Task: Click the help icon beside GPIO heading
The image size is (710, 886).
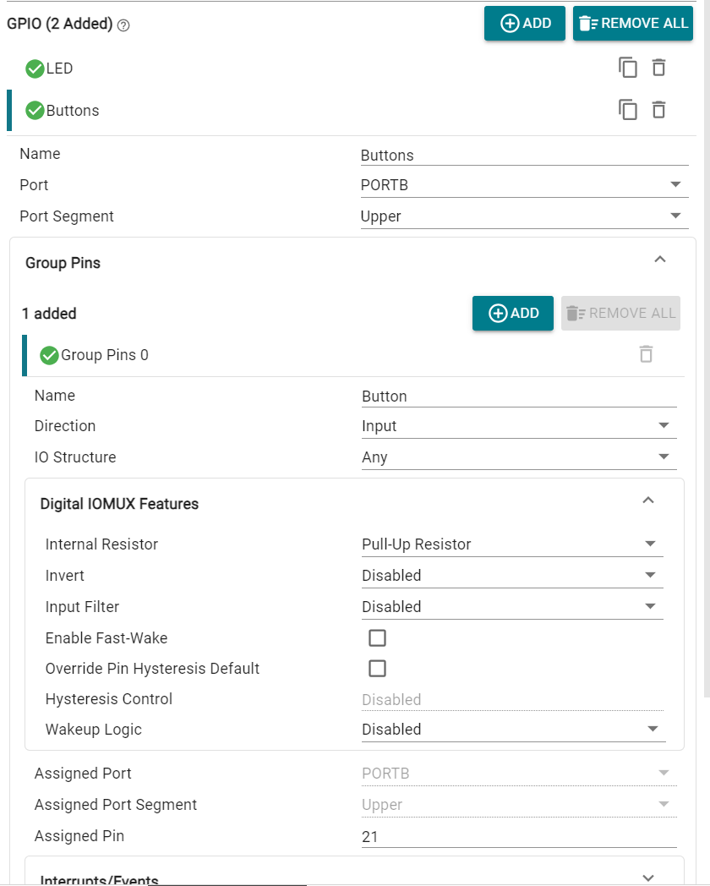Action: (x=123, y=25)
